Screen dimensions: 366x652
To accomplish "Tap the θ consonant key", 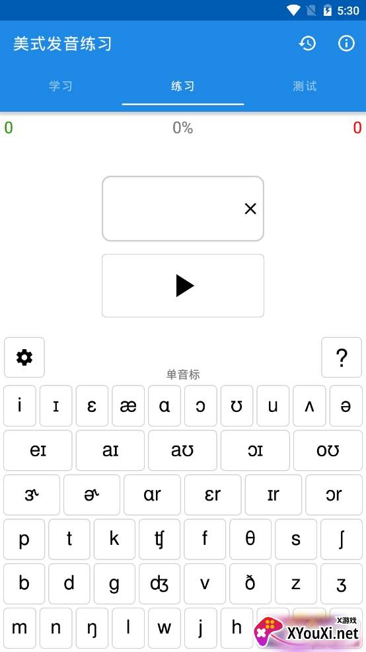I will click(250, 540).
